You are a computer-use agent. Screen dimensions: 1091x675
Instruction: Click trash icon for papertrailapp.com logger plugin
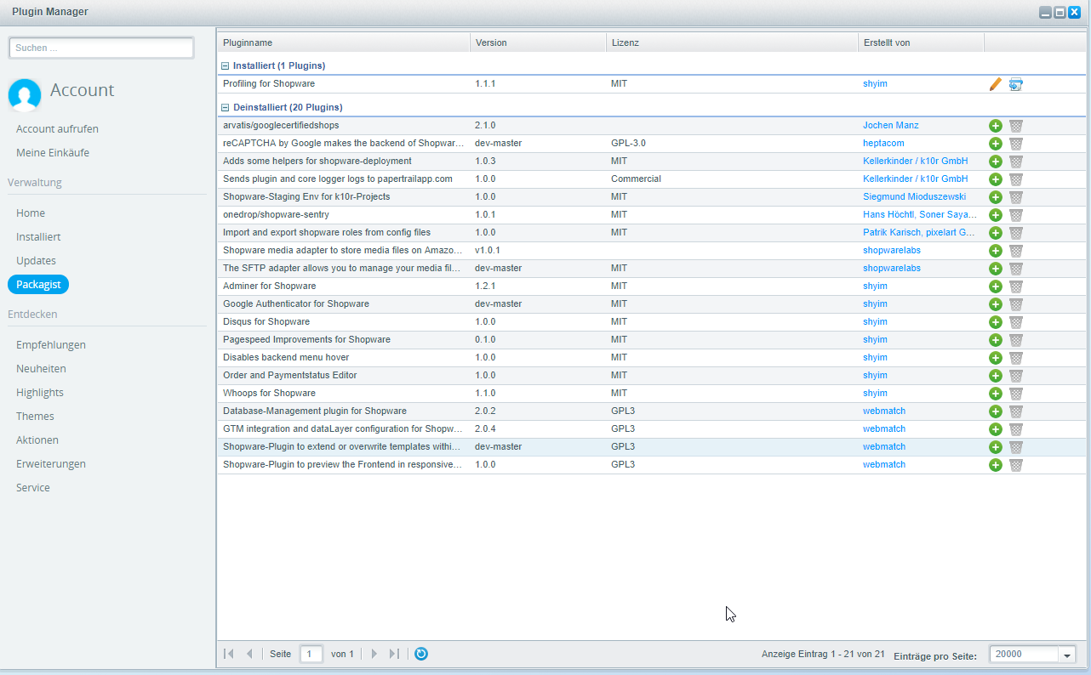(x=1016, y=179)
